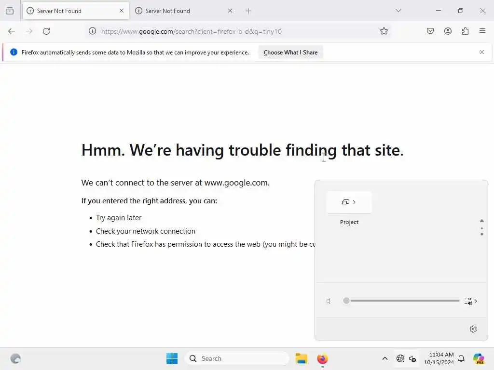Show hidden system tray icons
The height and width of the screenshot is (370, 494).
click(x=384, y=358)
